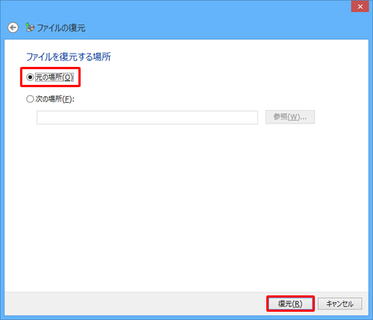Click the ファイルを復元する場所 heading text
Screen dimensions: 373x320
point(69,57)
